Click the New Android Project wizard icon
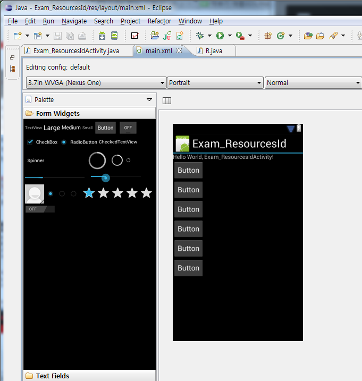Viewport: 362px width, 381px height. pos(155,36)
